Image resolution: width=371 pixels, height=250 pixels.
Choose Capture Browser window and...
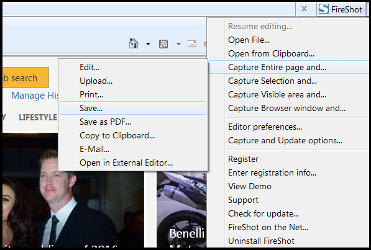pos(289,108)
